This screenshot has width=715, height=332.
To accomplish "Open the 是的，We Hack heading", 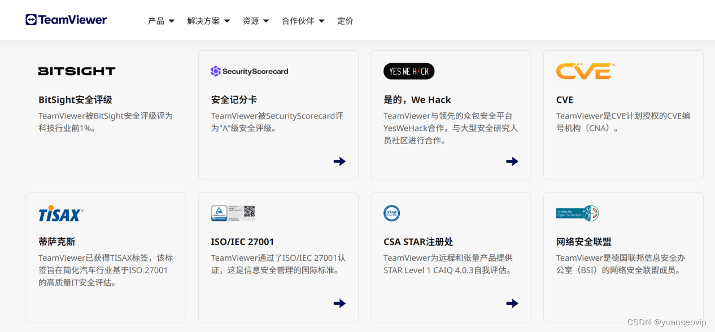I will coord(417,100).
